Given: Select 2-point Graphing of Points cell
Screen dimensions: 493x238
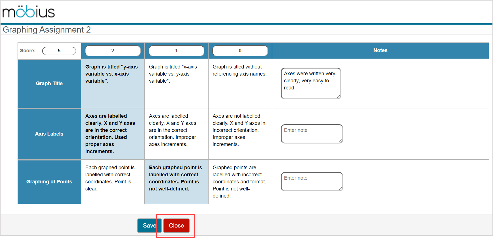Looking at the screenshot, I should coord(113,182).
